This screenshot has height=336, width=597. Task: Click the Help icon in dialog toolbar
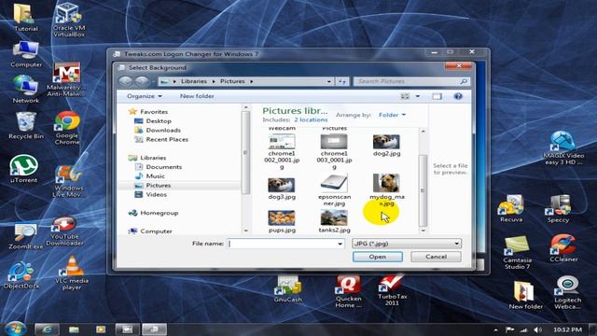458,96
